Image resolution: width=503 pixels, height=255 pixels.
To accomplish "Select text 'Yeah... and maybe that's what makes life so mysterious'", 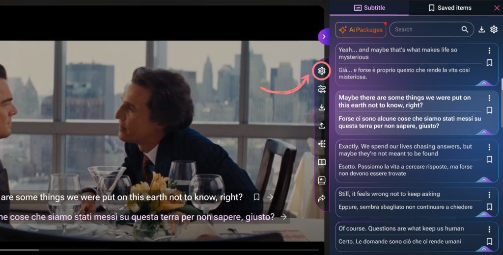I will (398, 53).
